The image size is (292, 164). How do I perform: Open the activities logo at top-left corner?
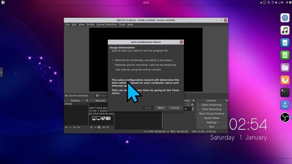point(3,2)
